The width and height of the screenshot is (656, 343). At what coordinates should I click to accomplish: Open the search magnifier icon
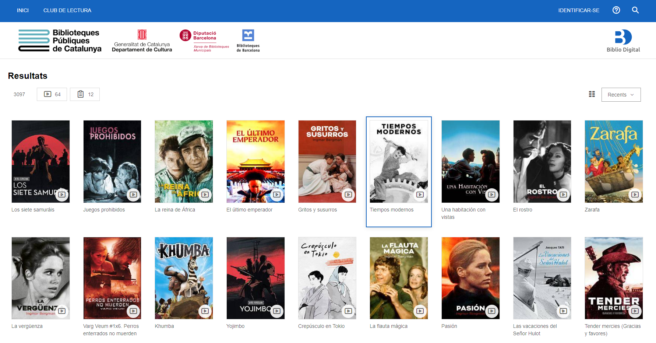pyautogui.click(x=635, y=10)
